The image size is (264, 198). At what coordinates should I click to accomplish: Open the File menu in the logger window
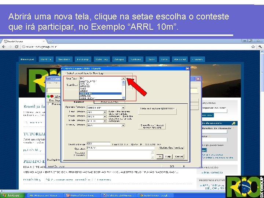(49, 83)
